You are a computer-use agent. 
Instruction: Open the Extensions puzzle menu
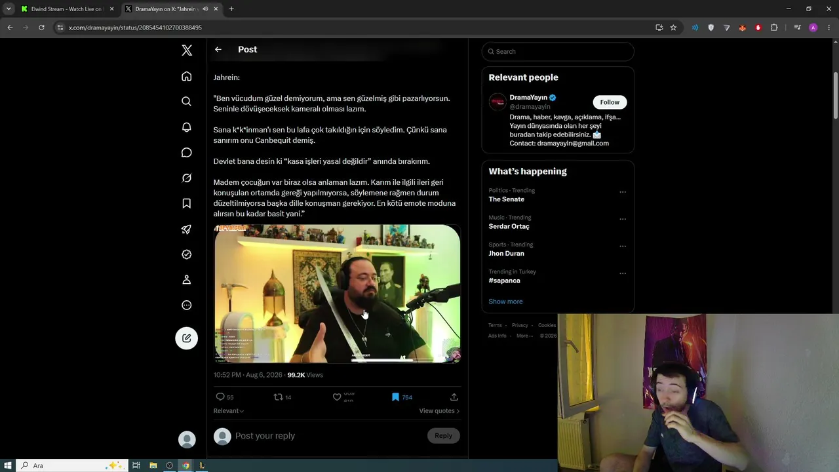[x=774, y=28]
